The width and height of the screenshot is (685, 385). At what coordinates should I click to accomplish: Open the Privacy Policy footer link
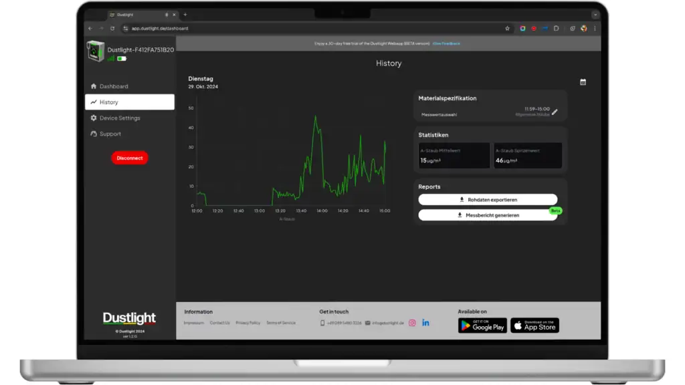[248, 323]
